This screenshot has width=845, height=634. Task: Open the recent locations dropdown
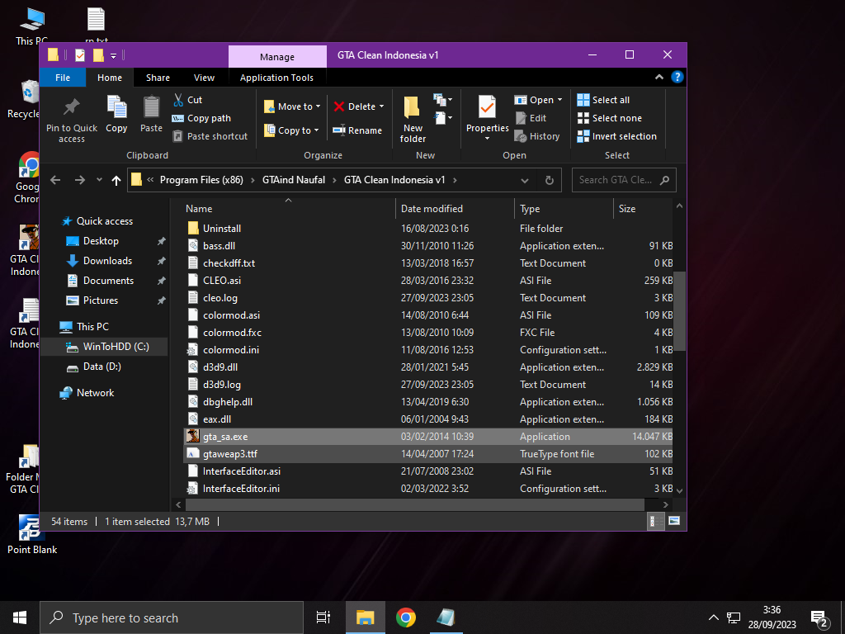(x=99, y=180)
